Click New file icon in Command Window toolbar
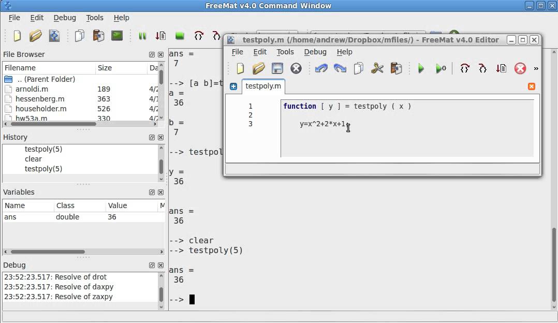 point(17,36)
